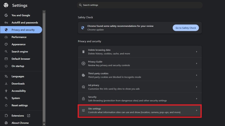This screenshot has width=225, height=126.
Task: Click 'Chrome found some safety recommendations' text
Action: (x=120, y=26)
